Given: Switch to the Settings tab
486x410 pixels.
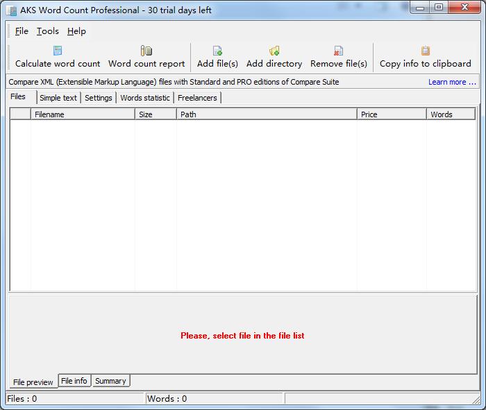Looking at the screenshot, I should 99,98.
